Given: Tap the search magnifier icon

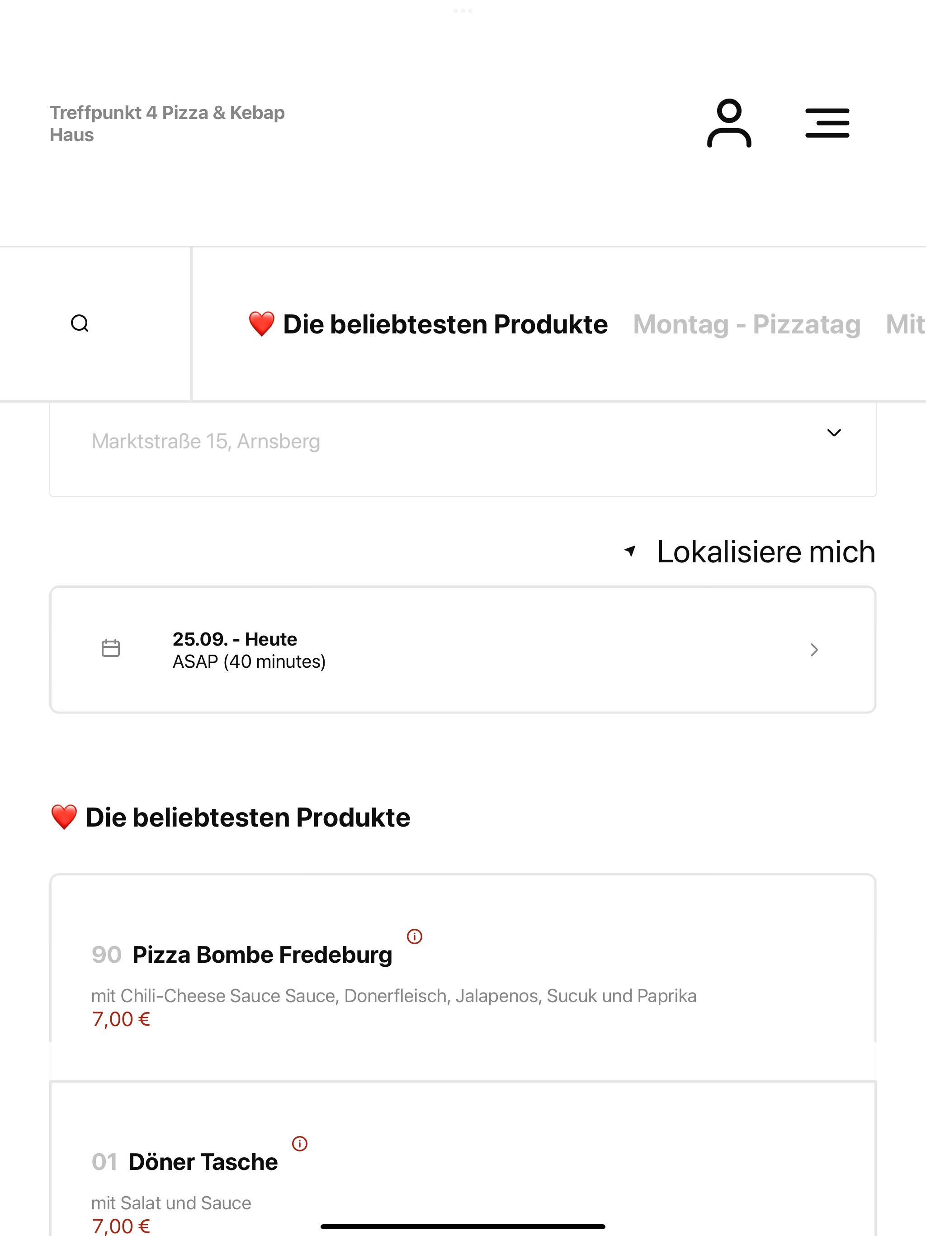Looking at the screenshot, I should [80, 323].
